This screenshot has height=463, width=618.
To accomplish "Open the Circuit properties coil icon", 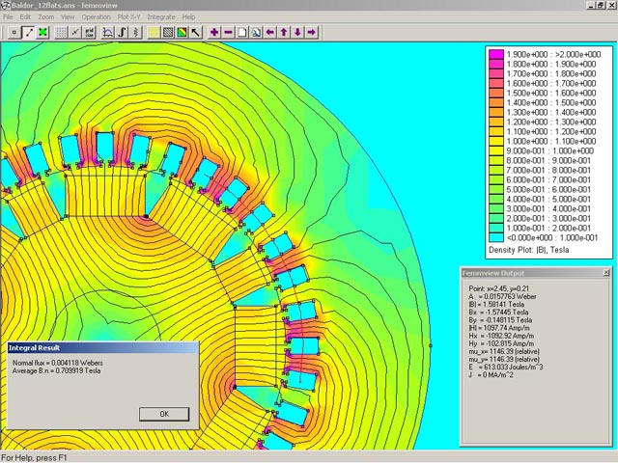I will 136,32.
